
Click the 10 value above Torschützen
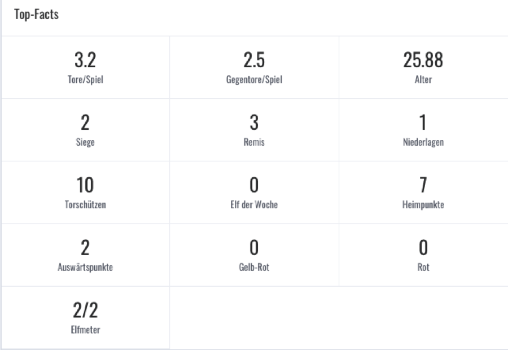pyautogui.click(x=85, y=185)
